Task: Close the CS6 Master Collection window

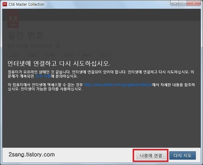Action: (x=194, y=3)
